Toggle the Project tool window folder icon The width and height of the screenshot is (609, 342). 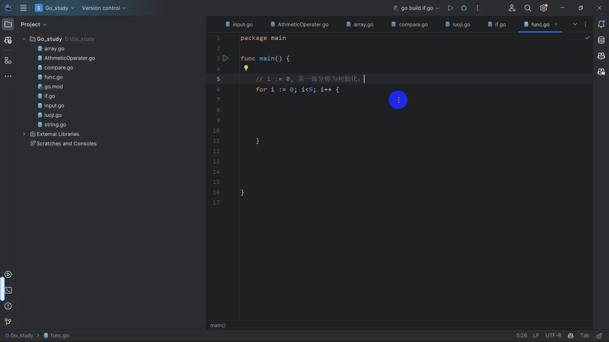(x=8, y=24)
